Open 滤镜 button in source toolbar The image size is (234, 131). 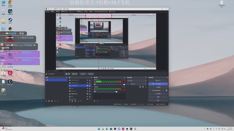(x=75, y=74)
